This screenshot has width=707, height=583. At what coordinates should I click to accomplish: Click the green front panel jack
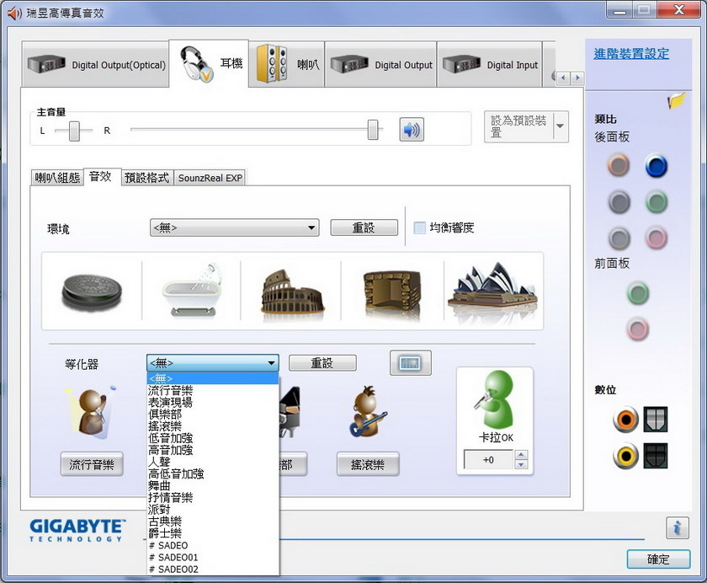point(638,293)
